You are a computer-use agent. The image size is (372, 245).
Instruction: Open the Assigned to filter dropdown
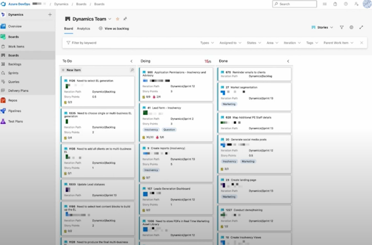[x=230, y=43]
